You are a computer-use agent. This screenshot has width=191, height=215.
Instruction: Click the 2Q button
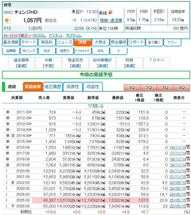tap(149, 88)
